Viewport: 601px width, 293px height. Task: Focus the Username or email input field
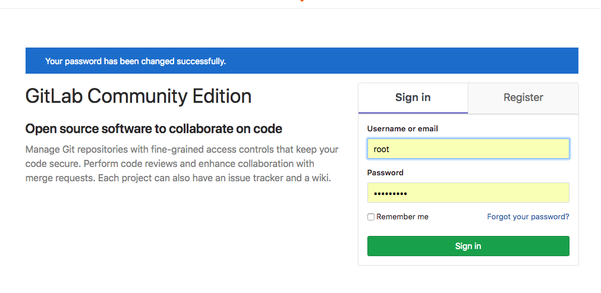(468, 149)
